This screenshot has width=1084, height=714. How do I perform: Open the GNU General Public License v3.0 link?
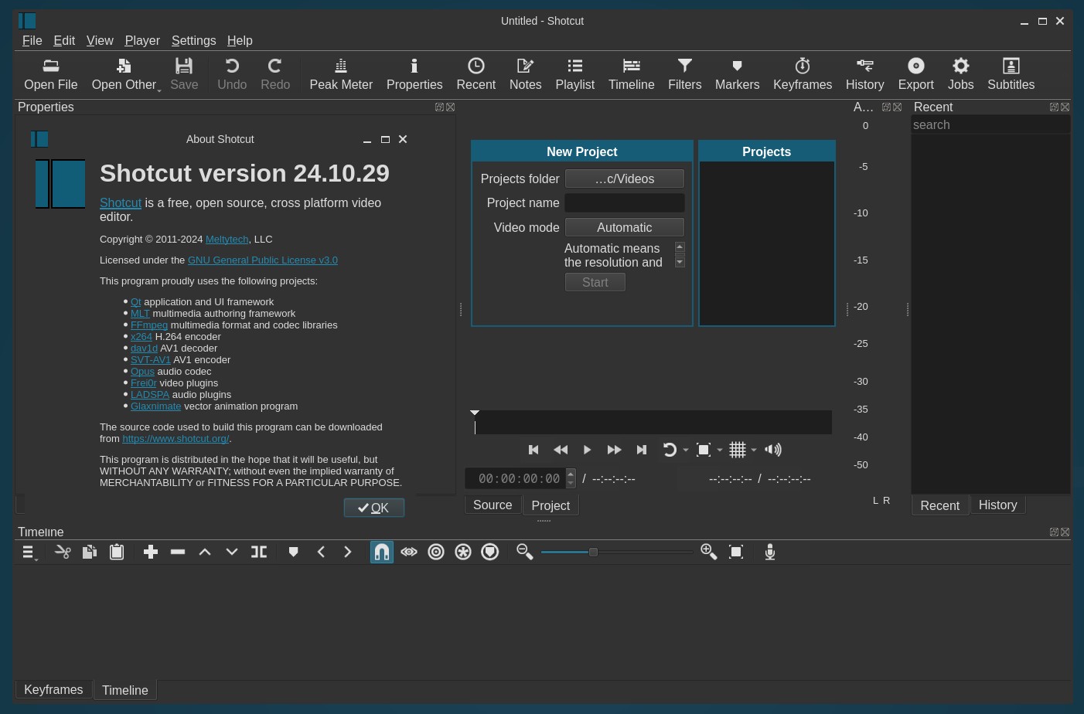263,260
